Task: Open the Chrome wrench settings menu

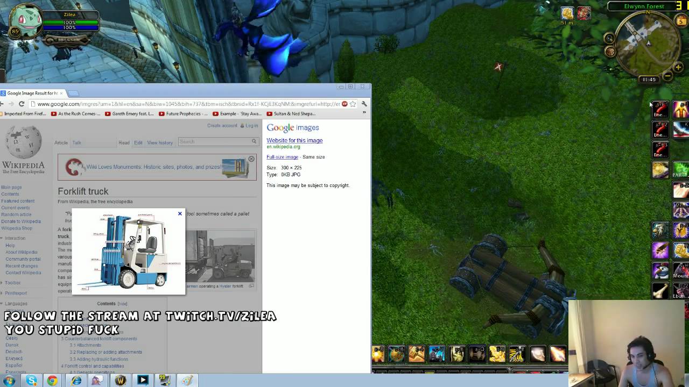Action: 364,104
